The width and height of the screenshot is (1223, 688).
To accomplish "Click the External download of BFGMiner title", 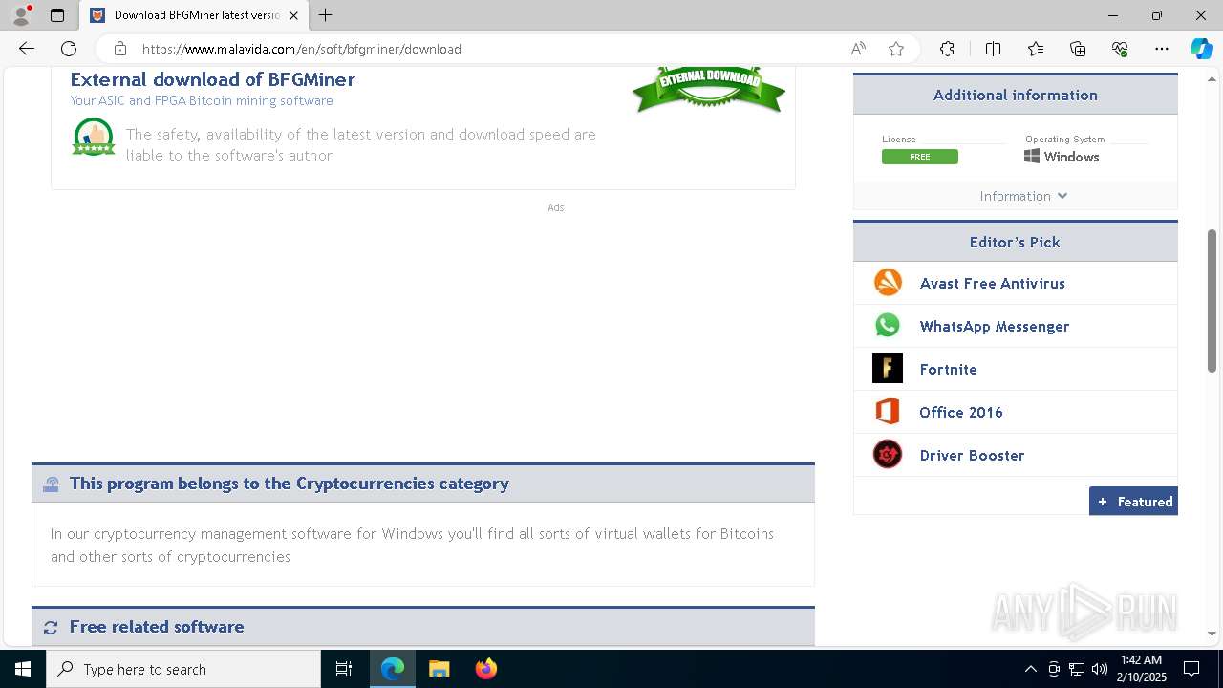I will click(x=212, y=79).
